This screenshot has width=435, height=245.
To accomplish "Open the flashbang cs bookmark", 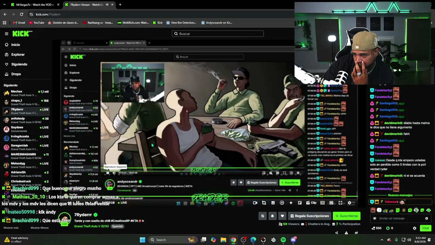I will point(98,23).
